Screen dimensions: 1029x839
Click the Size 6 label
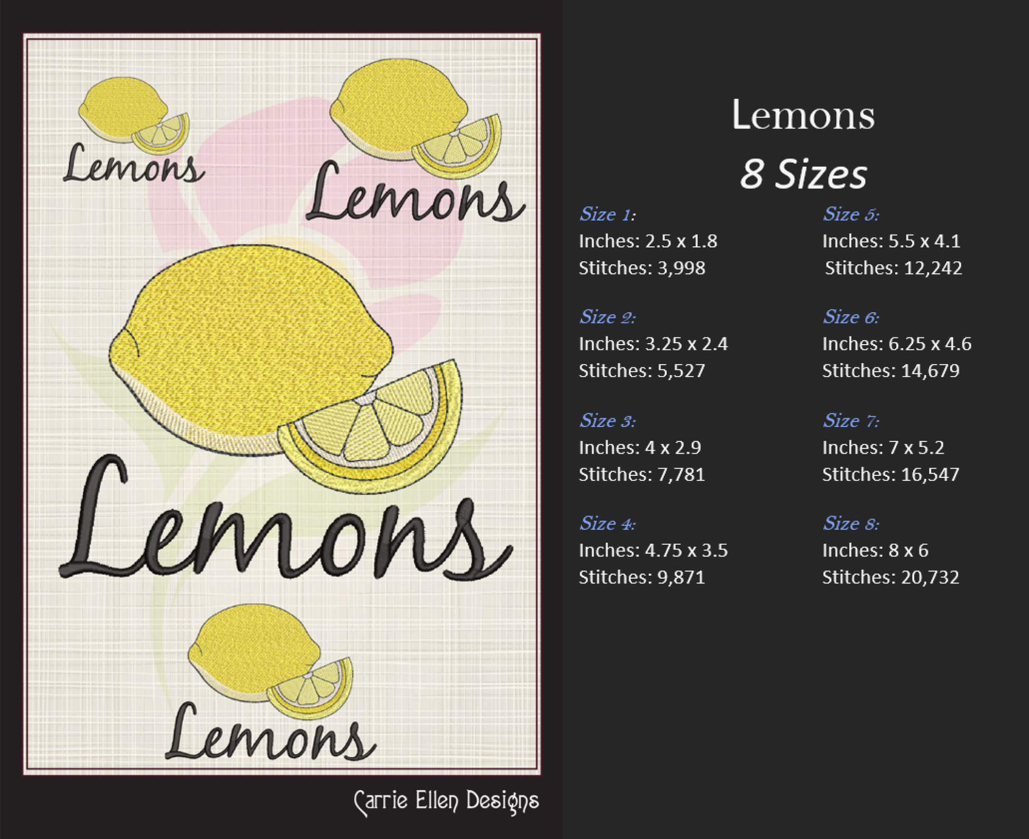(x=850, y=317)
